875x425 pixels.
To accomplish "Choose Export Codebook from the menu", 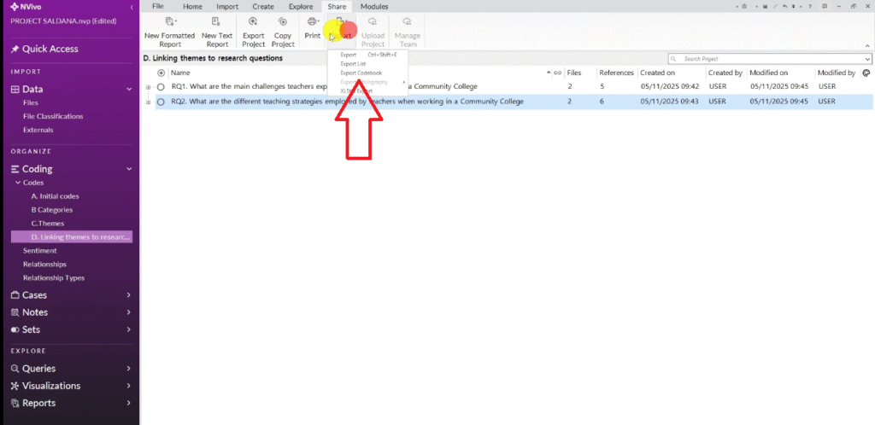I will pyautogui.click(x=361, y=73).
